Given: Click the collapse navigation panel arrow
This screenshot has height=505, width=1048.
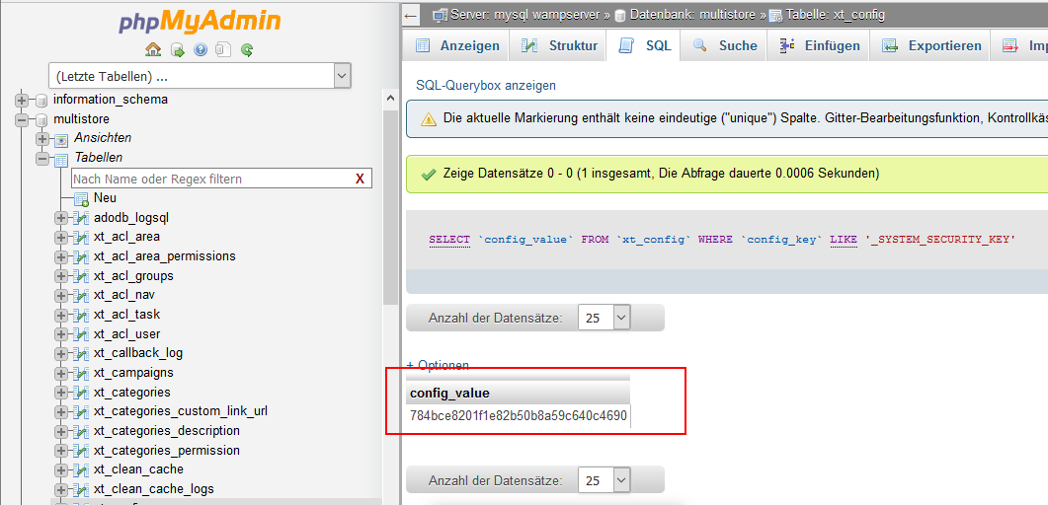Looking at the screenshot, I should (x=410, y=15).
